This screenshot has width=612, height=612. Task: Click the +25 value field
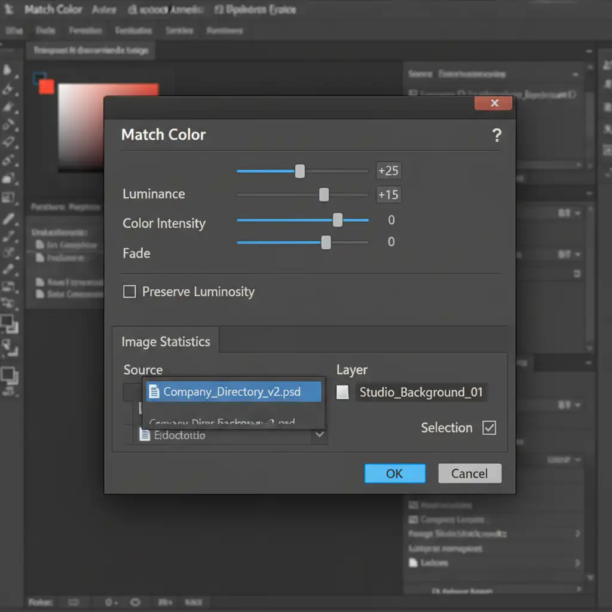[x=388, y=171]
